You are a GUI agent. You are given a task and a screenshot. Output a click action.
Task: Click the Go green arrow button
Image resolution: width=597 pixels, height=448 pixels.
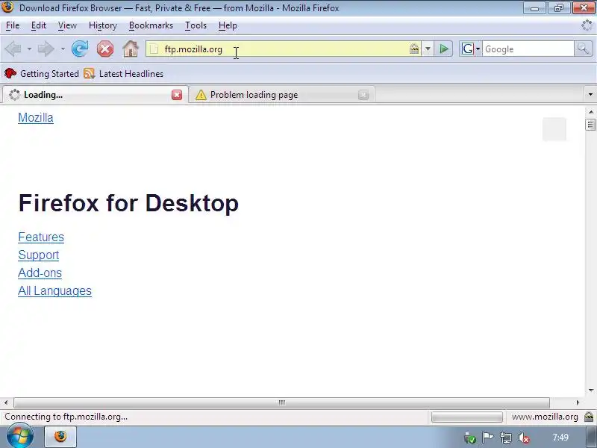[443, 49]
